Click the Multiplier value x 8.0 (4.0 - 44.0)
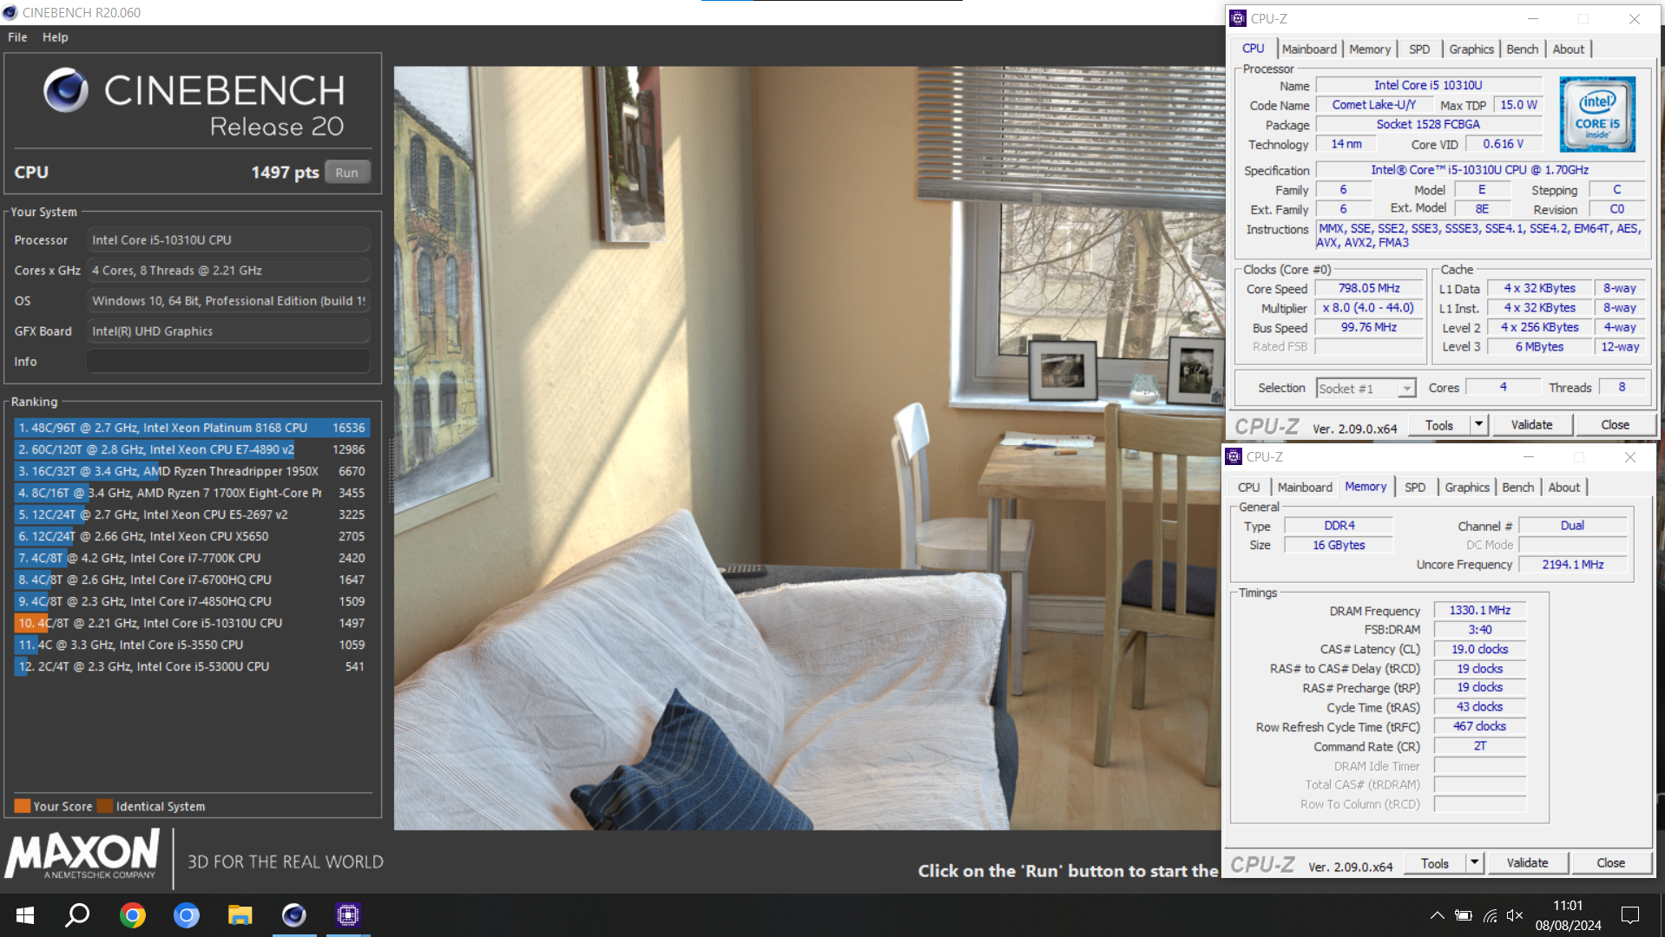 click(1369, 308)
